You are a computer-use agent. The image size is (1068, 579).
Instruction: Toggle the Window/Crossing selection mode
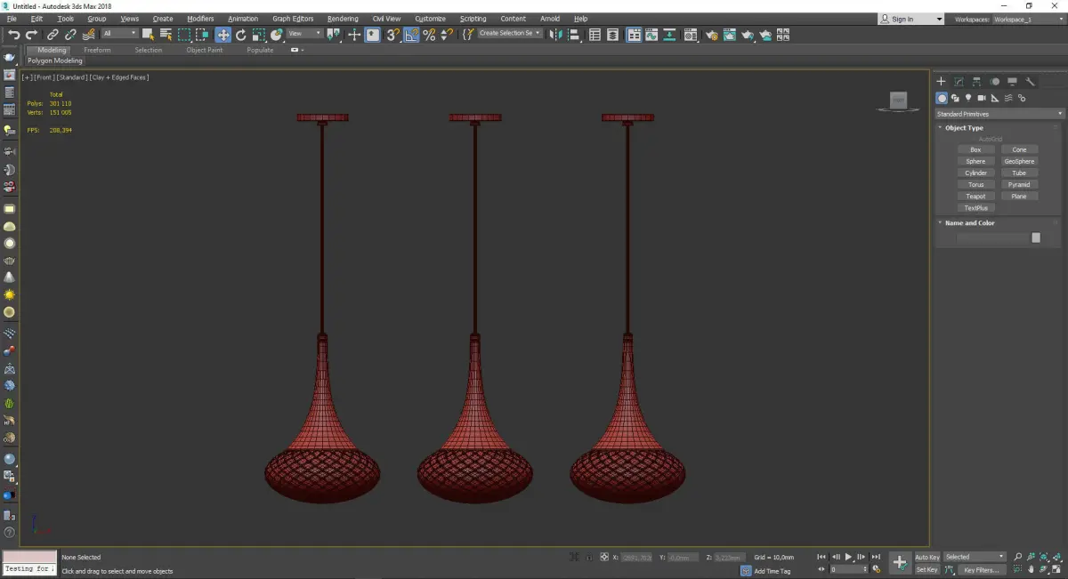pyautogui.click(x=202, y=35)
